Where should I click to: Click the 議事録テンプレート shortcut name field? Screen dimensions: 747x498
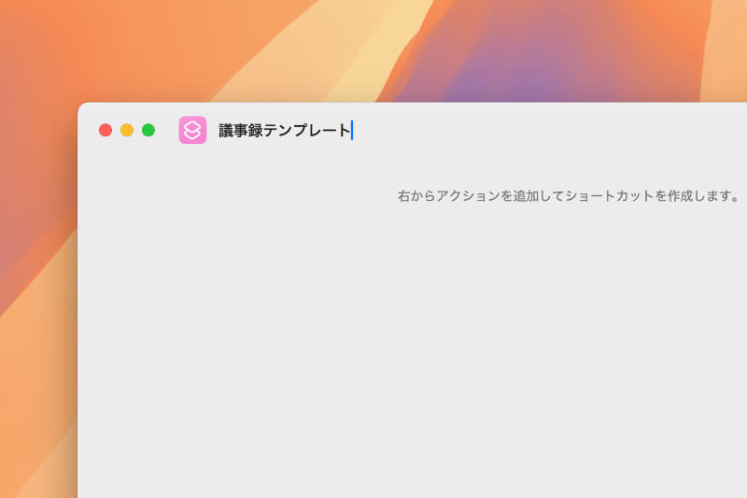coord(285,130)
